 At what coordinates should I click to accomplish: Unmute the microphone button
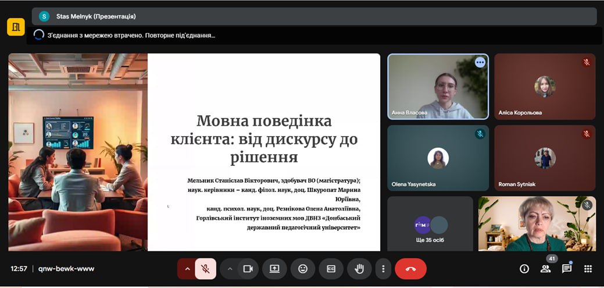click(205, 269)
